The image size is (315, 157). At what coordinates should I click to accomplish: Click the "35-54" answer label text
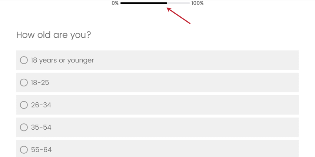coord(41,127)
